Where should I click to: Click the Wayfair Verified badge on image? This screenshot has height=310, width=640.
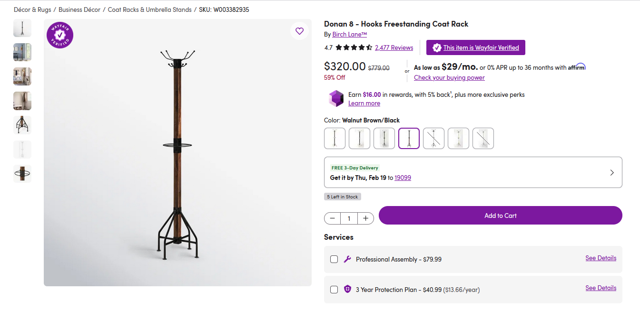[x=60, y=35]
